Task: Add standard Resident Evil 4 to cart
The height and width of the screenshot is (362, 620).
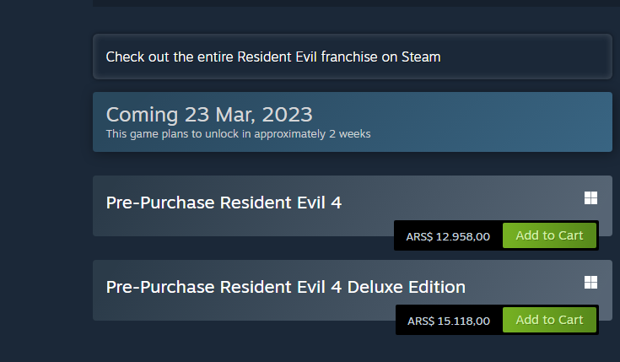Action: 549,235
